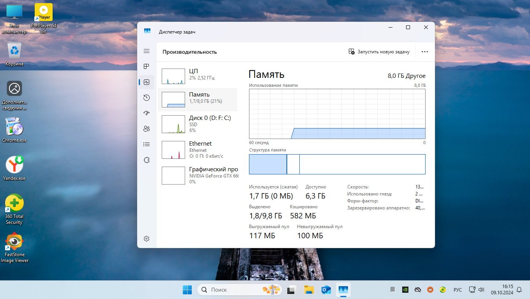
Task: Open the Details list icon
Action: pyautogui.click(x=147, y=144)
